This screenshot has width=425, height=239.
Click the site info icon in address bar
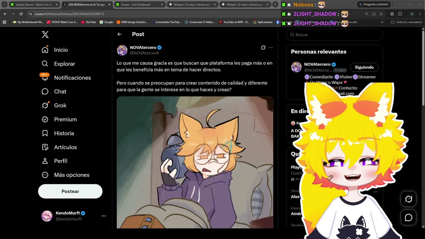[x=31, y=14]
